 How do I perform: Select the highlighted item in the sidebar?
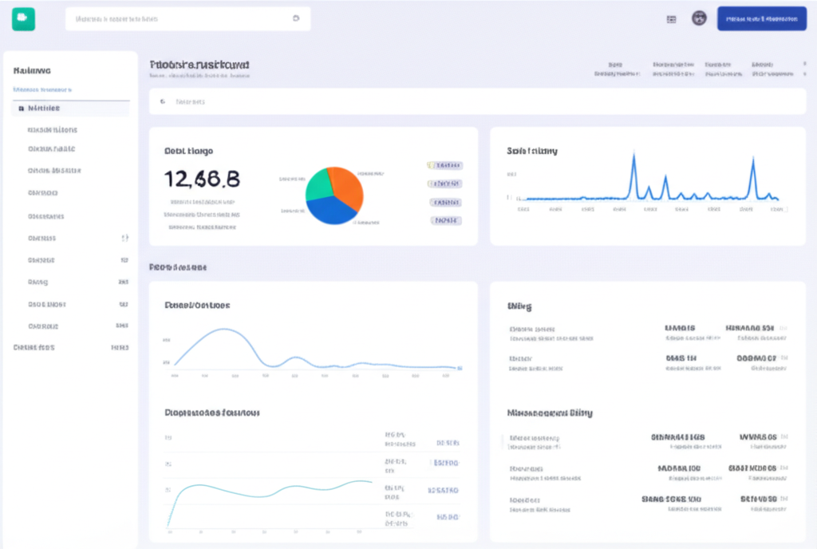point(70,109)
